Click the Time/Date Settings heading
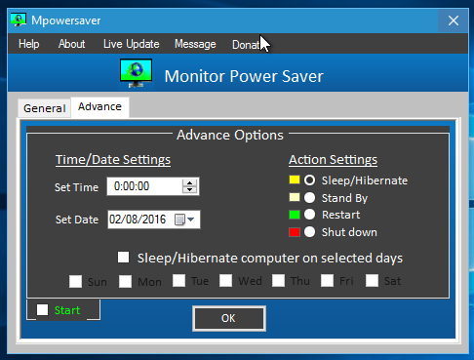Screen dimensions: 474x360 coord(113,160)
